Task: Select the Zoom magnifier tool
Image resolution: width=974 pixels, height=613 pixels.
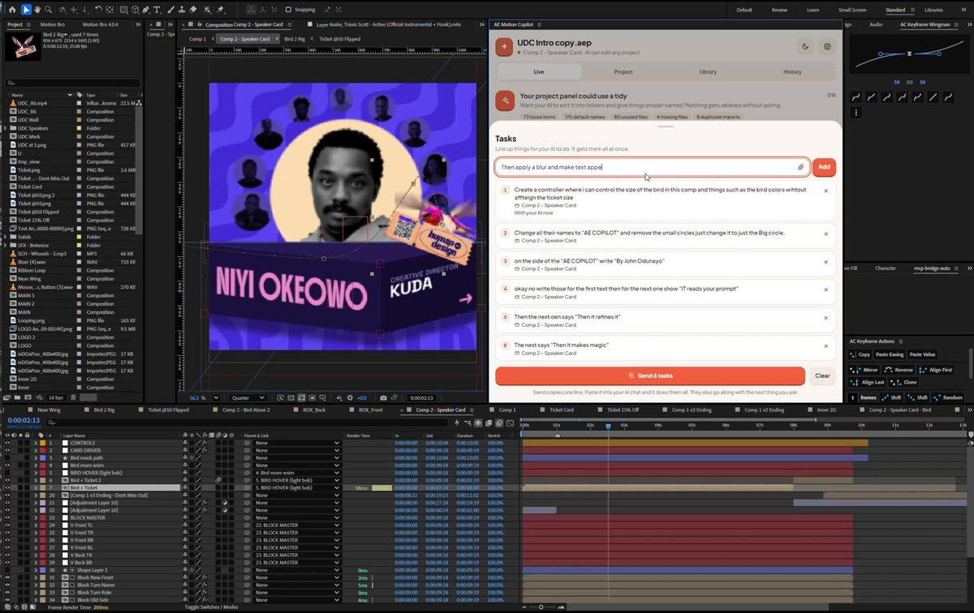Action: coord(50,10)
